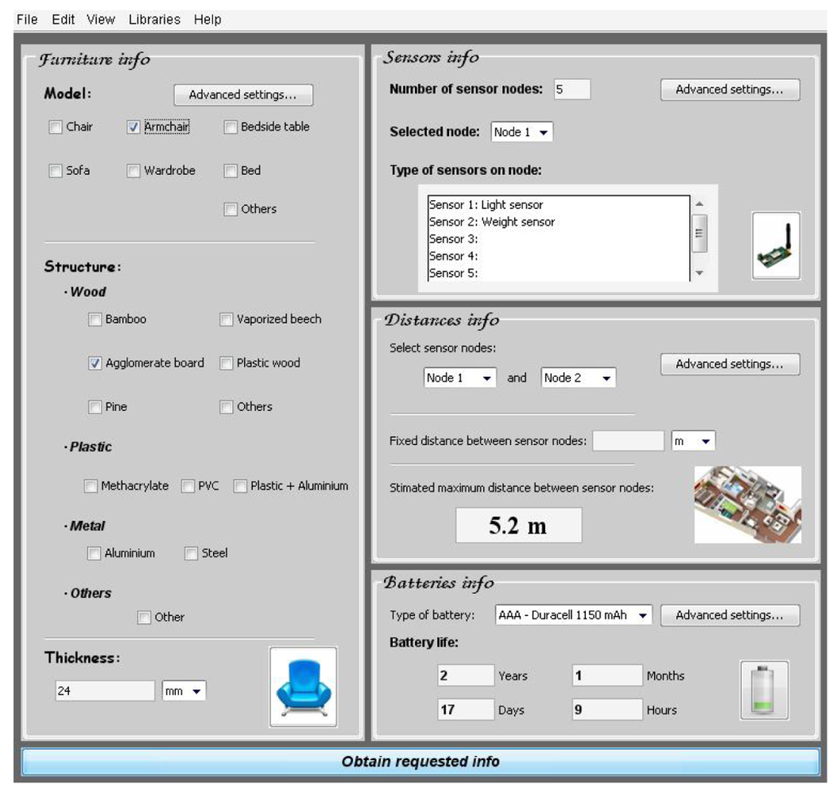Open Advanced settings in Sensors info
Screen dimensions: 833x795
click(x=730, y=90)
